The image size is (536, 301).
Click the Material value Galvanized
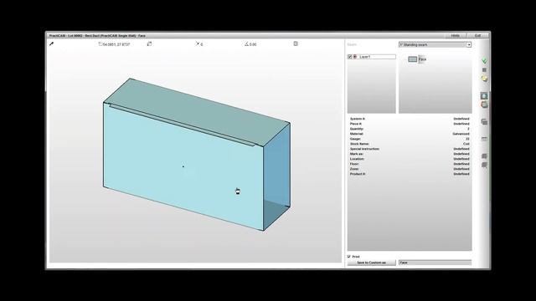pos(461,134)
